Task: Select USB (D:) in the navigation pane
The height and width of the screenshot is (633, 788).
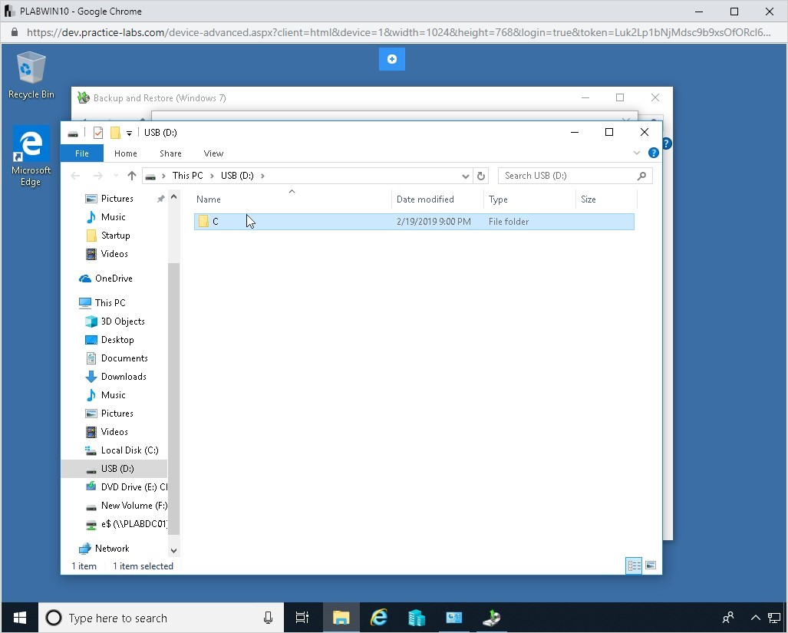Action: point(114,469)
